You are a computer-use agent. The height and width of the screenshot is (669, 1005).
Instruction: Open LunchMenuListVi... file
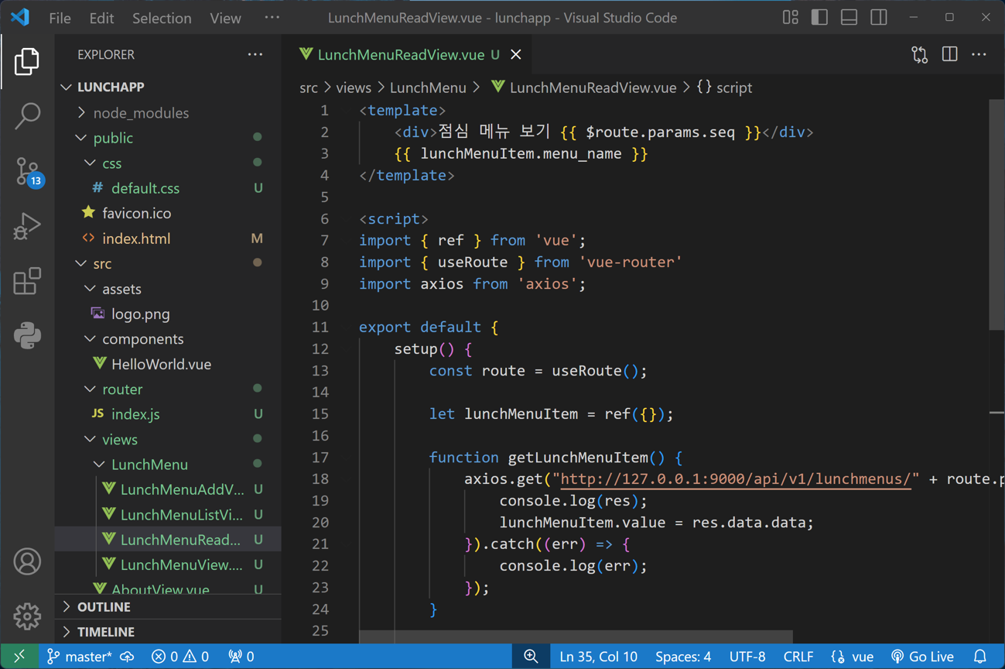pos(168,514)
